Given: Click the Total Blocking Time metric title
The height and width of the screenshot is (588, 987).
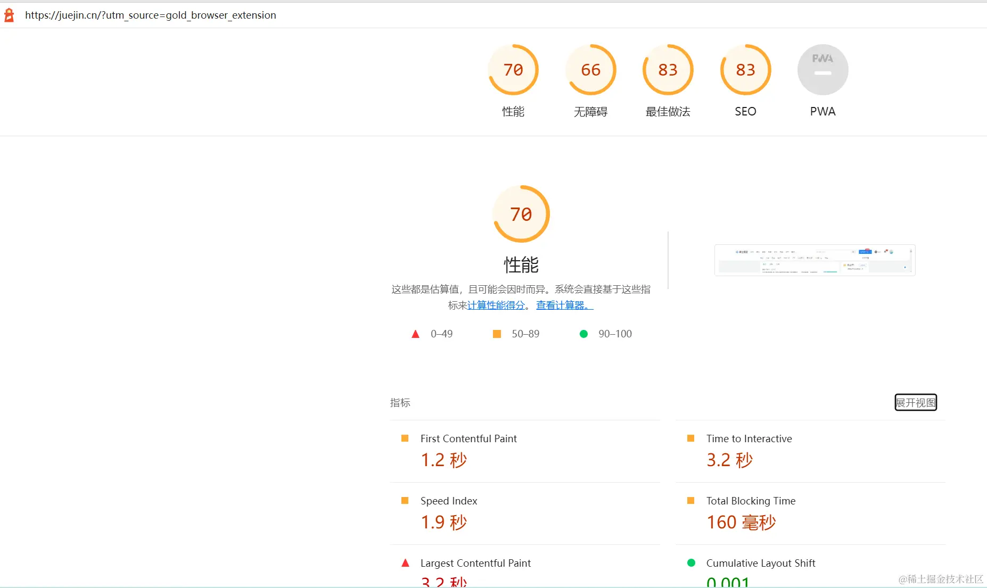Looking at the screenshot, I should (x=751, y=501).
